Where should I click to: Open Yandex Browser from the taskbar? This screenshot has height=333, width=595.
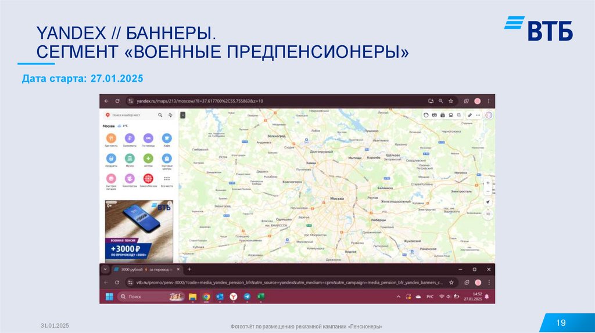[x=234, y=296]
